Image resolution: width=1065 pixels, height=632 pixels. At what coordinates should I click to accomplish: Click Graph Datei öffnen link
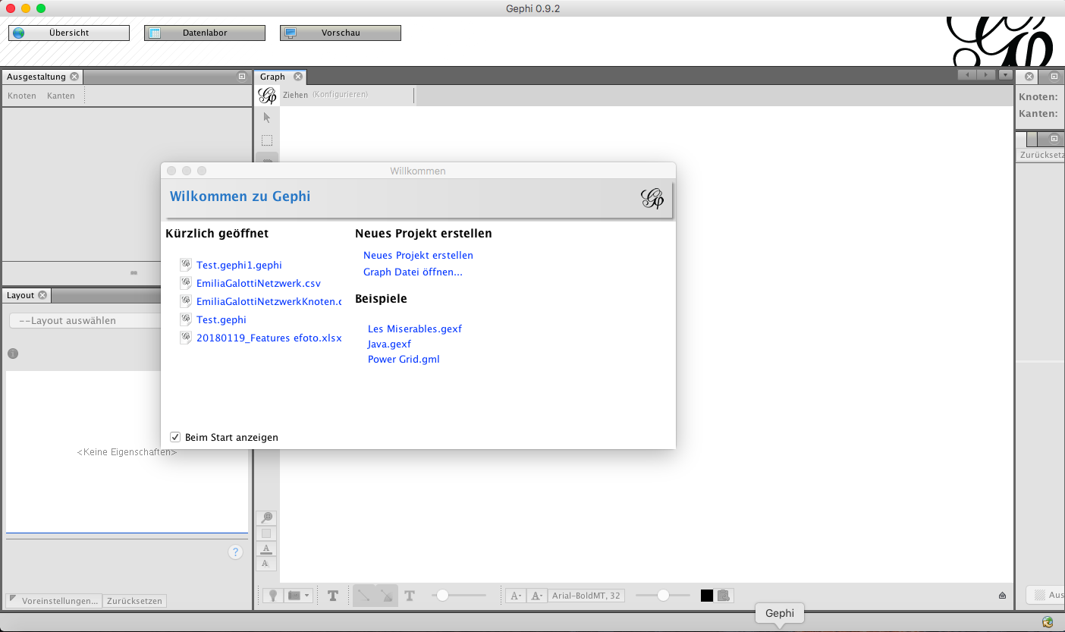(x=413, y=272)
